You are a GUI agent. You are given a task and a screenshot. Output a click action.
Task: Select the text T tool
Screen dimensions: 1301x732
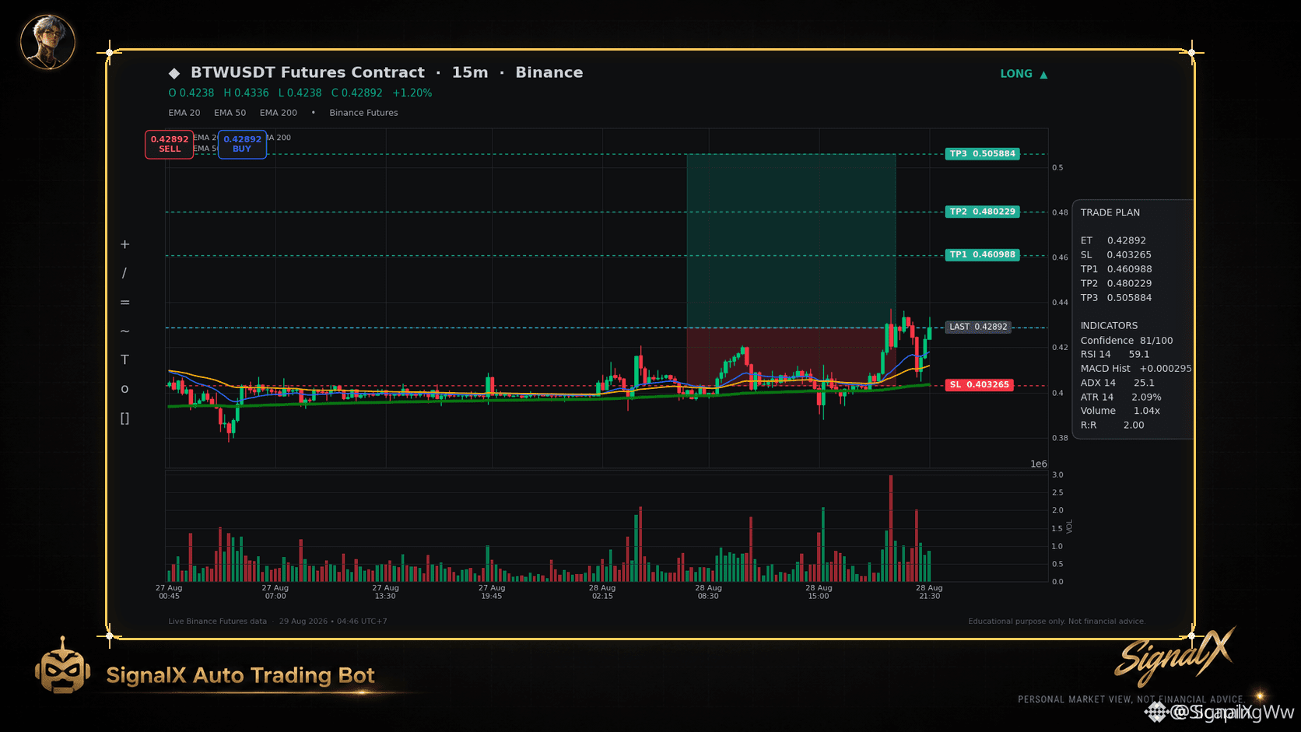pos(124,359)
